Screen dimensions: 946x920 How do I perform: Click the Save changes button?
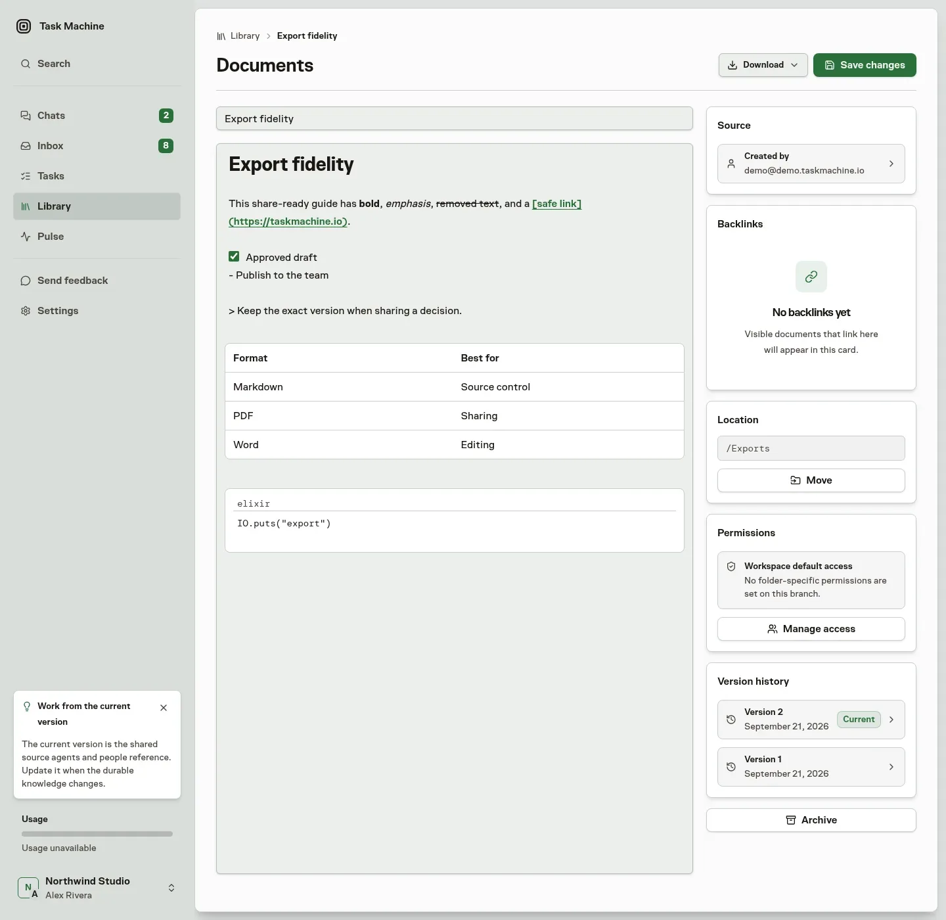point(865,65)
